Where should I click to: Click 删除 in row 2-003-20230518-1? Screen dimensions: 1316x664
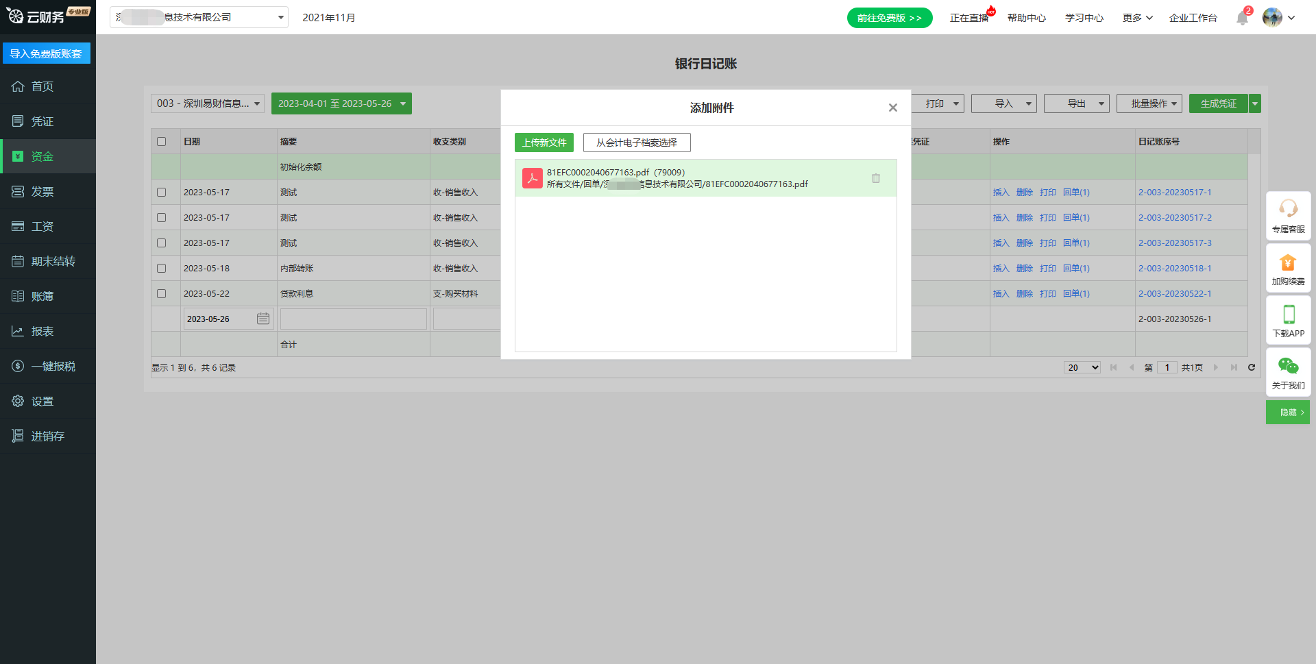pyautogui.click(x=1025, y=269)
